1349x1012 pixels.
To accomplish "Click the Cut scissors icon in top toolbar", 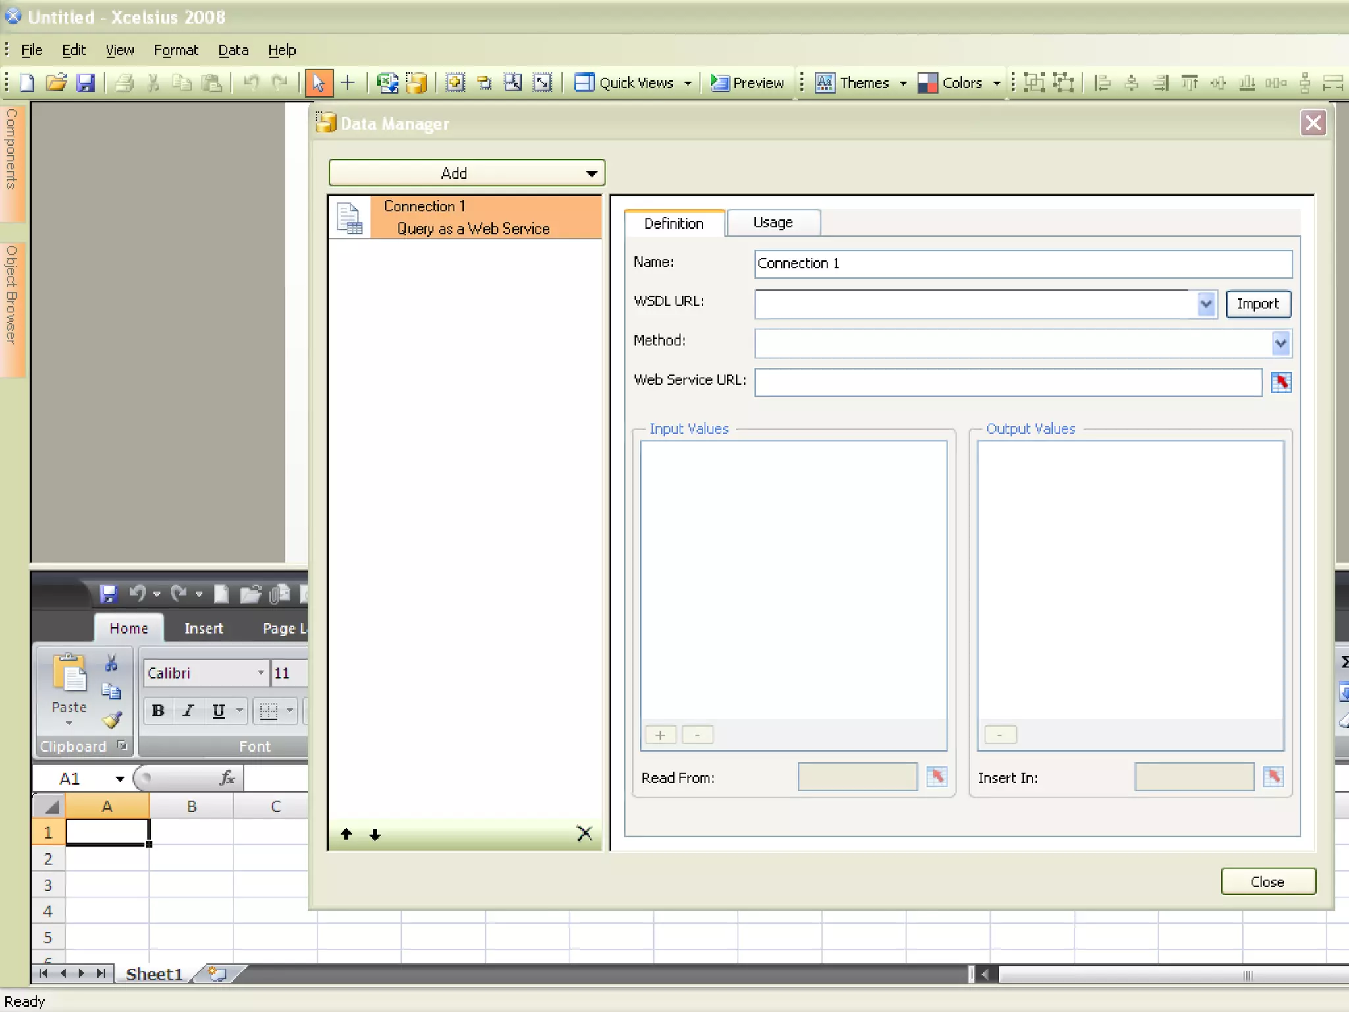I will tap(153, 82).
